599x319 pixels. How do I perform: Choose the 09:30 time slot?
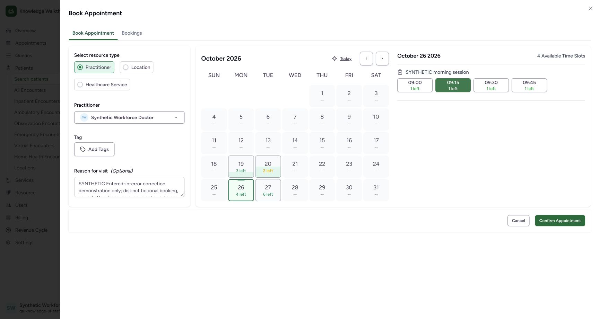coord(491,85)
